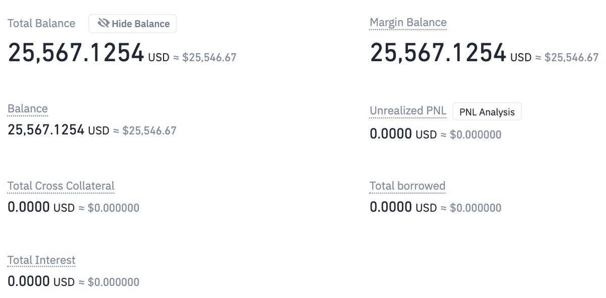Click the ≈ $0.000000 estimate under Total borrowed

pyautogui.click(x=471, y=208)
